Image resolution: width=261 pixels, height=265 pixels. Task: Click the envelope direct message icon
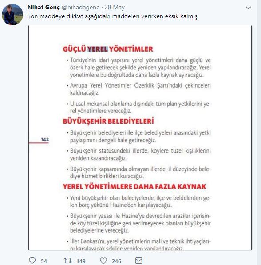[x=139, y=261]
